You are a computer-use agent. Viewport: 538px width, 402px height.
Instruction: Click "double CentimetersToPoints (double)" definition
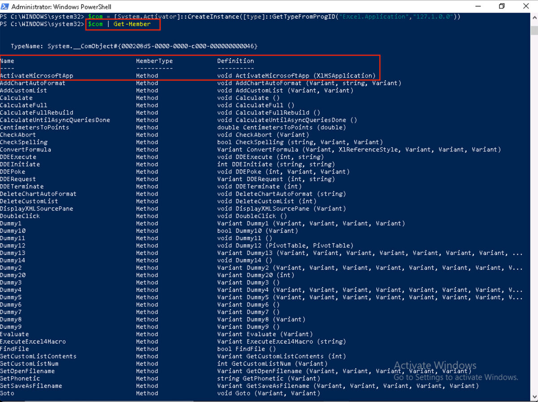(x=282, y=127)
